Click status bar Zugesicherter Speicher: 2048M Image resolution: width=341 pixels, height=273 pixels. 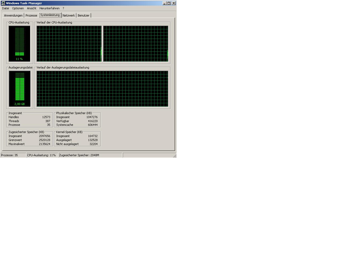(x=79, y=155)
